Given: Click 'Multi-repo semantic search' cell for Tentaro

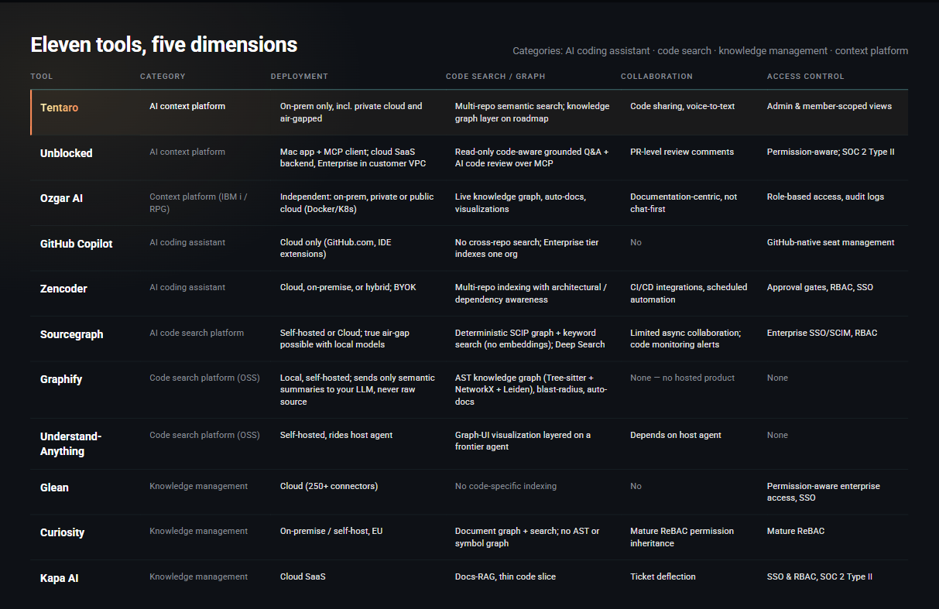Looking at the screenshot, I should pyautogui.click(x=532, y=112).
